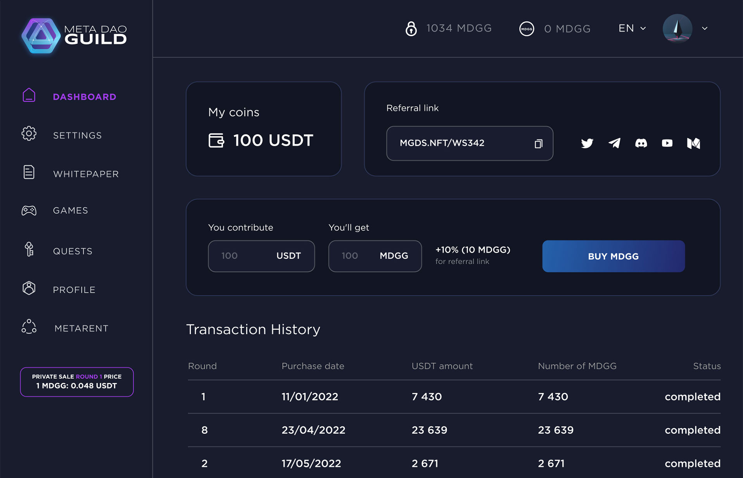
Task: Open the Telegram share icon
Action: [x=614, y=143]
